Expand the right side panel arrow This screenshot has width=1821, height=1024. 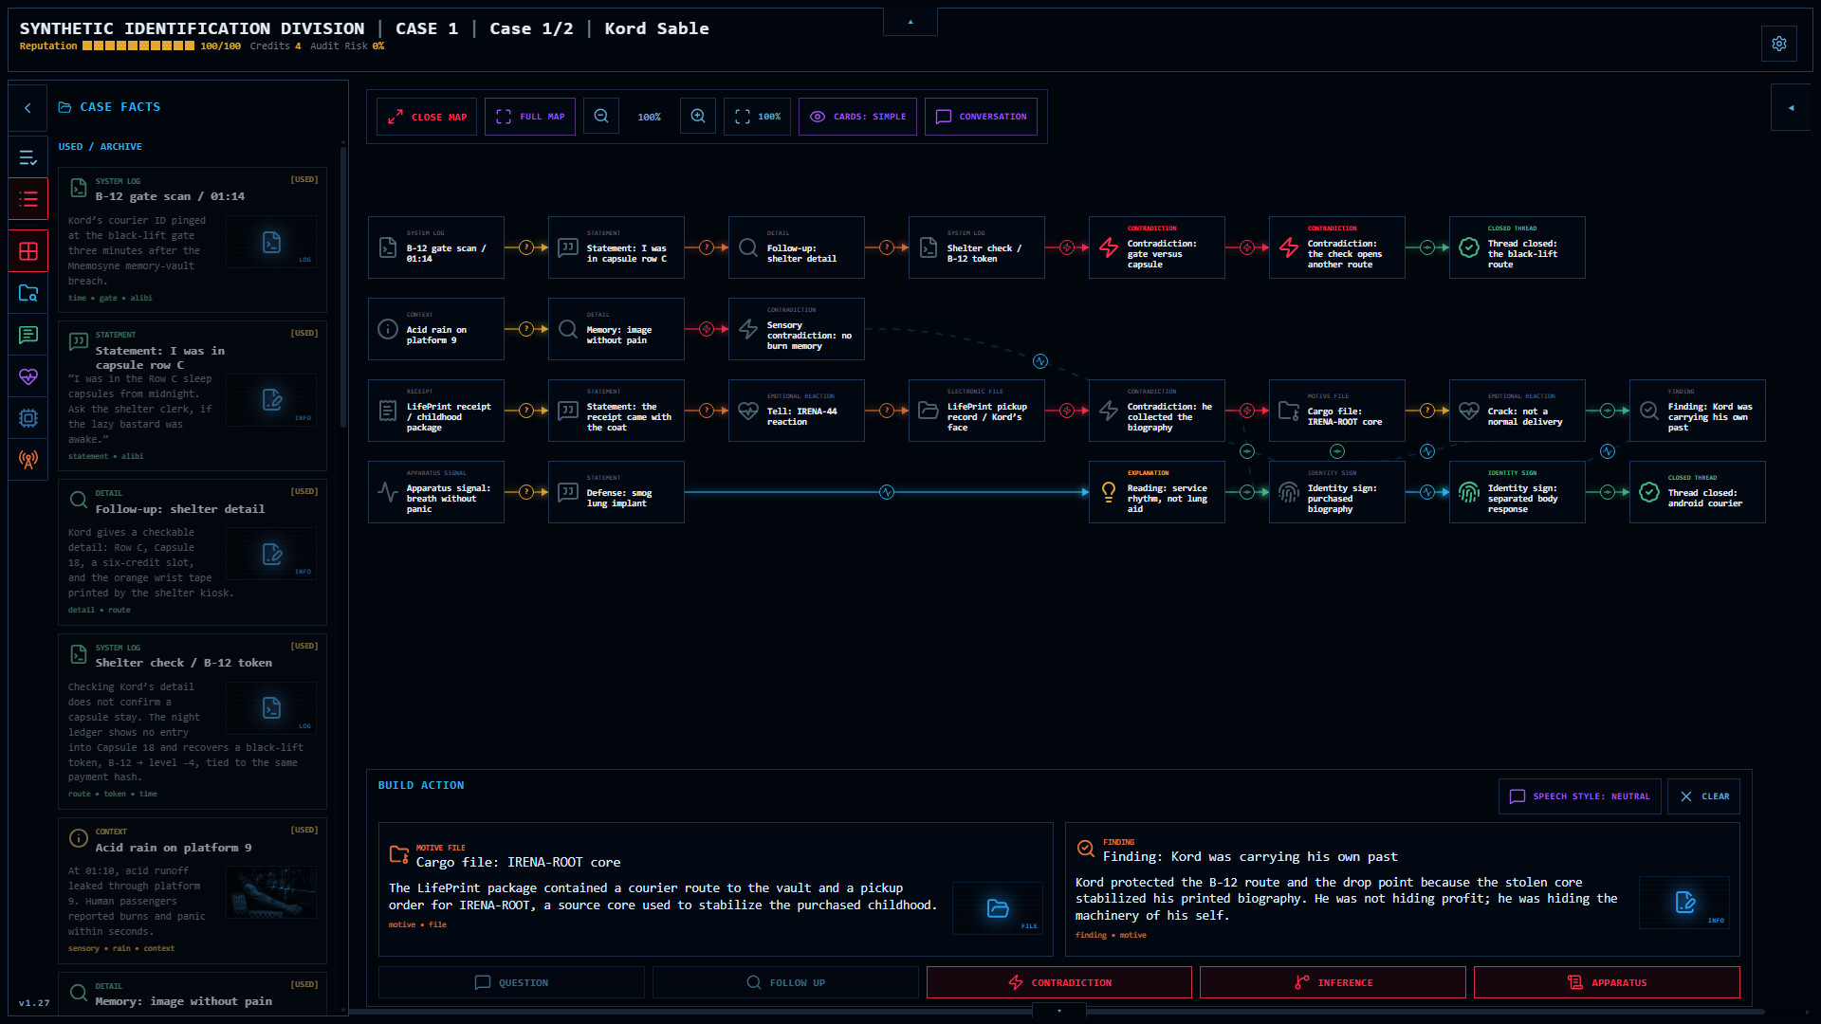[1792, 108]
